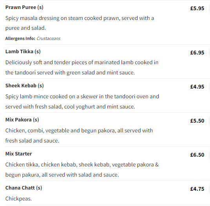This screenshot has height=206, width=210.
Task: Click the £4.75 Chana Chatt price
Action: [197, 189]
